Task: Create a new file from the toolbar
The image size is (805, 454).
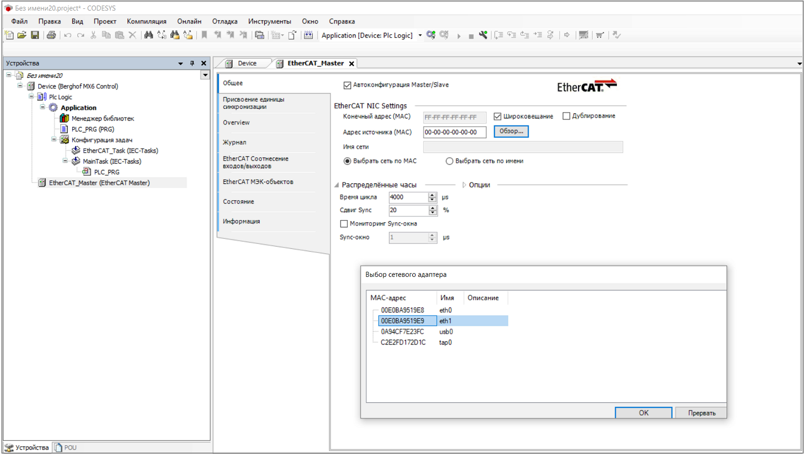Action: point(9,35)
